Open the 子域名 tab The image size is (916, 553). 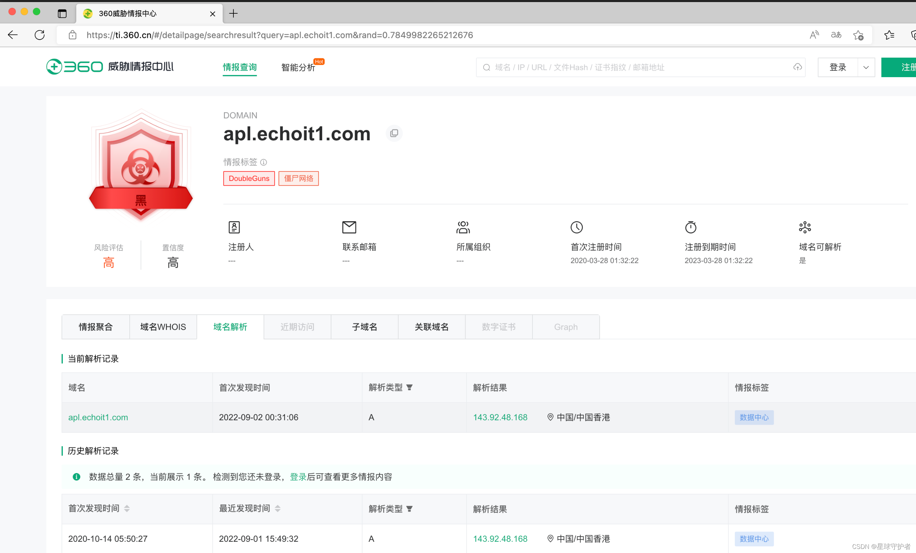coord(364,327)
